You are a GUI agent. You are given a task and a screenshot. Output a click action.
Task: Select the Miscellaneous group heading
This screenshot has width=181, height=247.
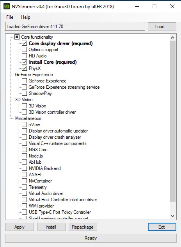[x=28, y=118]
